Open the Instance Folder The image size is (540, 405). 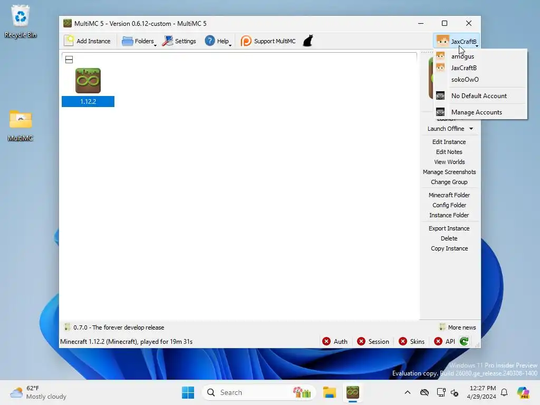pos(449,215)
